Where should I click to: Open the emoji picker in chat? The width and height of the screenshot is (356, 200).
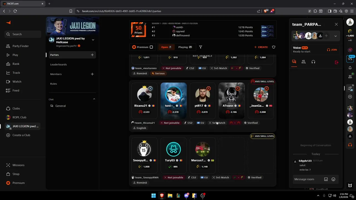(333, 179)
